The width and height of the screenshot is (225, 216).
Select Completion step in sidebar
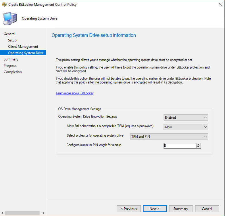pyautogui.click(x=13, y=72)
